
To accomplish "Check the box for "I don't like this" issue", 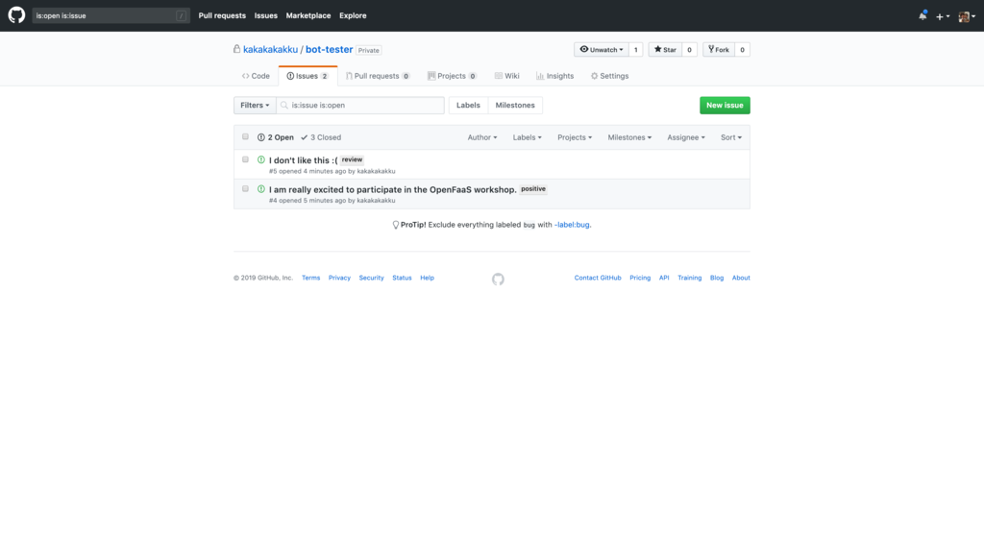I will coord(245,159).
